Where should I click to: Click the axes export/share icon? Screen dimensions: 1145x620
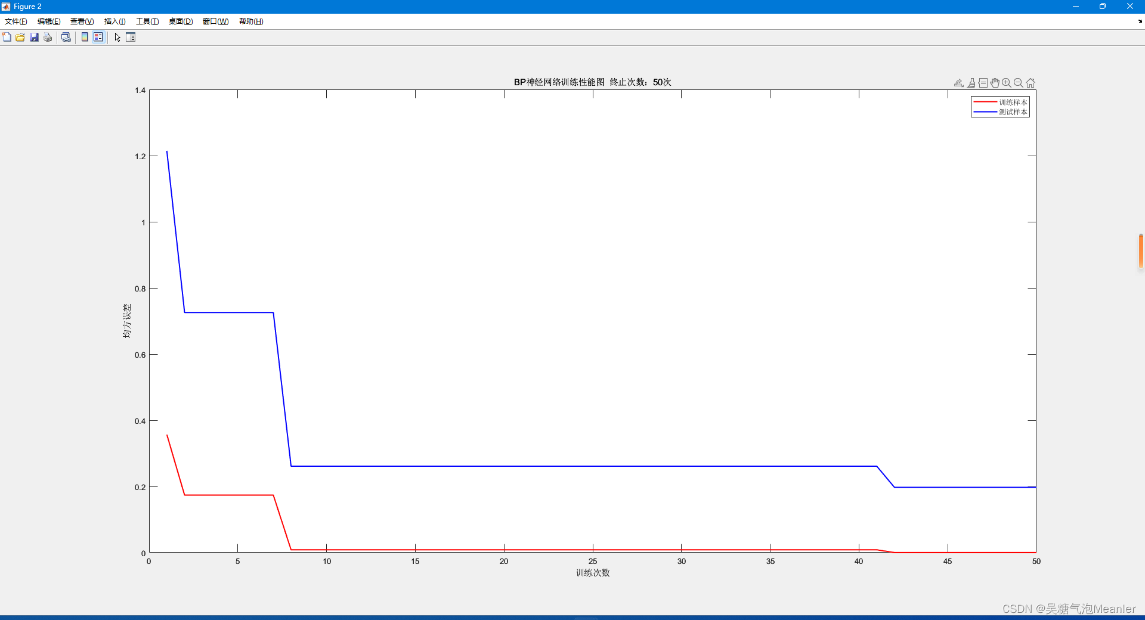click(x=959, y=83)
